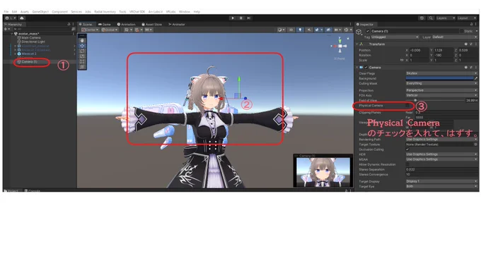Image resolution: width=481 pixels, height=270 pixels.
Task: Select Main Camera in Hierarchy
Action: coord(31,37)
